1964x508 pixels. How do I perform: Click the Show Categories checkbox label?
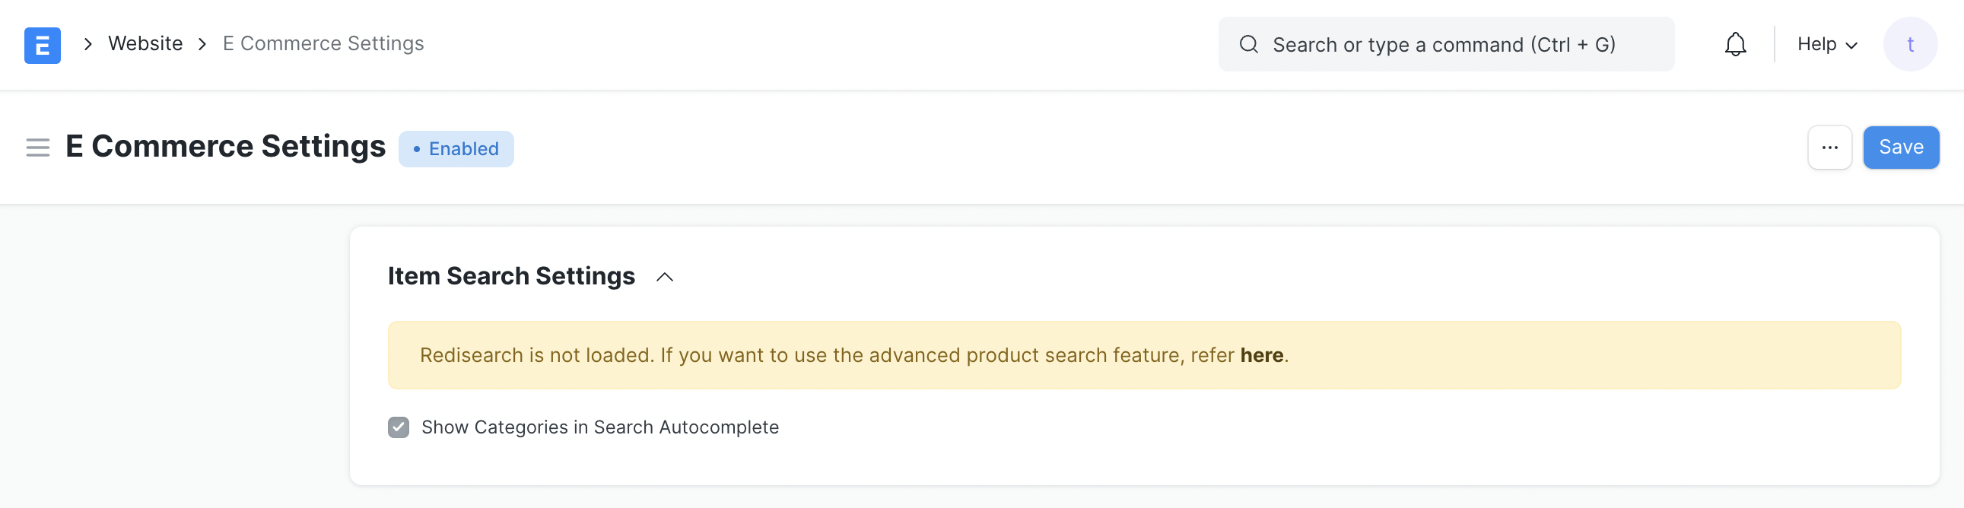(x=600, y=427)
